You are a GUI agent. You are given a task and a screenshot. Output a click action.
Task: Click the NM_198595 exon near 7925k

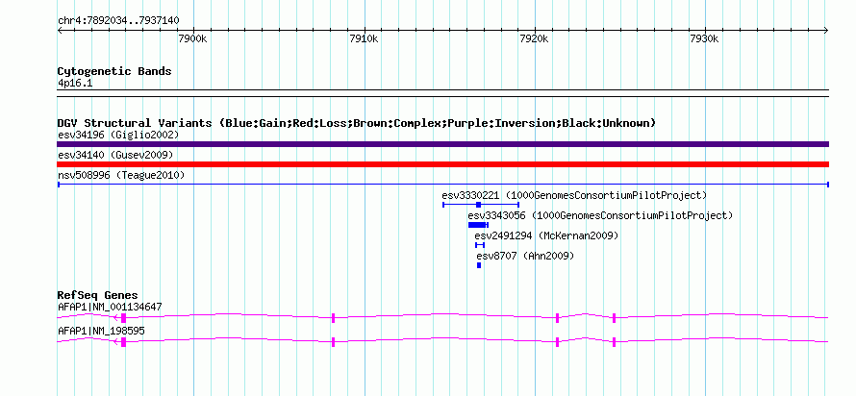(x=615, y=342)
